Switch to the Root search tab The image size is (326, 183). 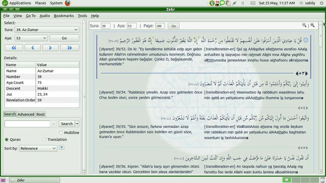pos(40,114)
